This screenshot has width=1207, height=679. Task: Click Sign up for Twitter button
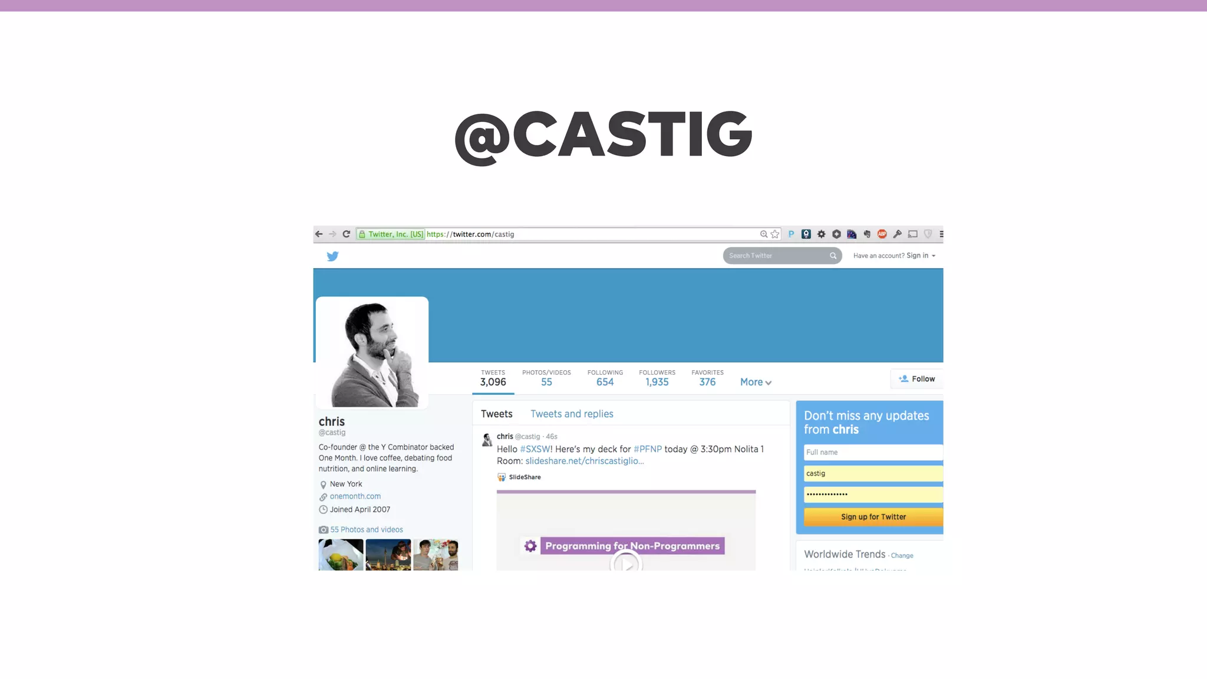873,517
